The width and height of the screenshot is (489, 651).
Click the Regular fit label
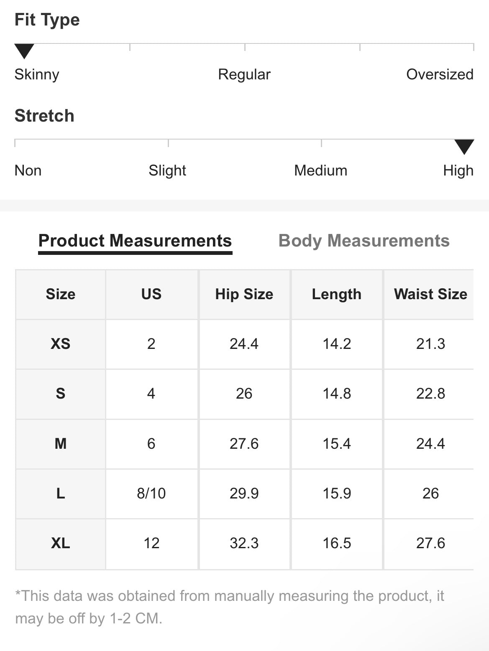click(244, 74)
